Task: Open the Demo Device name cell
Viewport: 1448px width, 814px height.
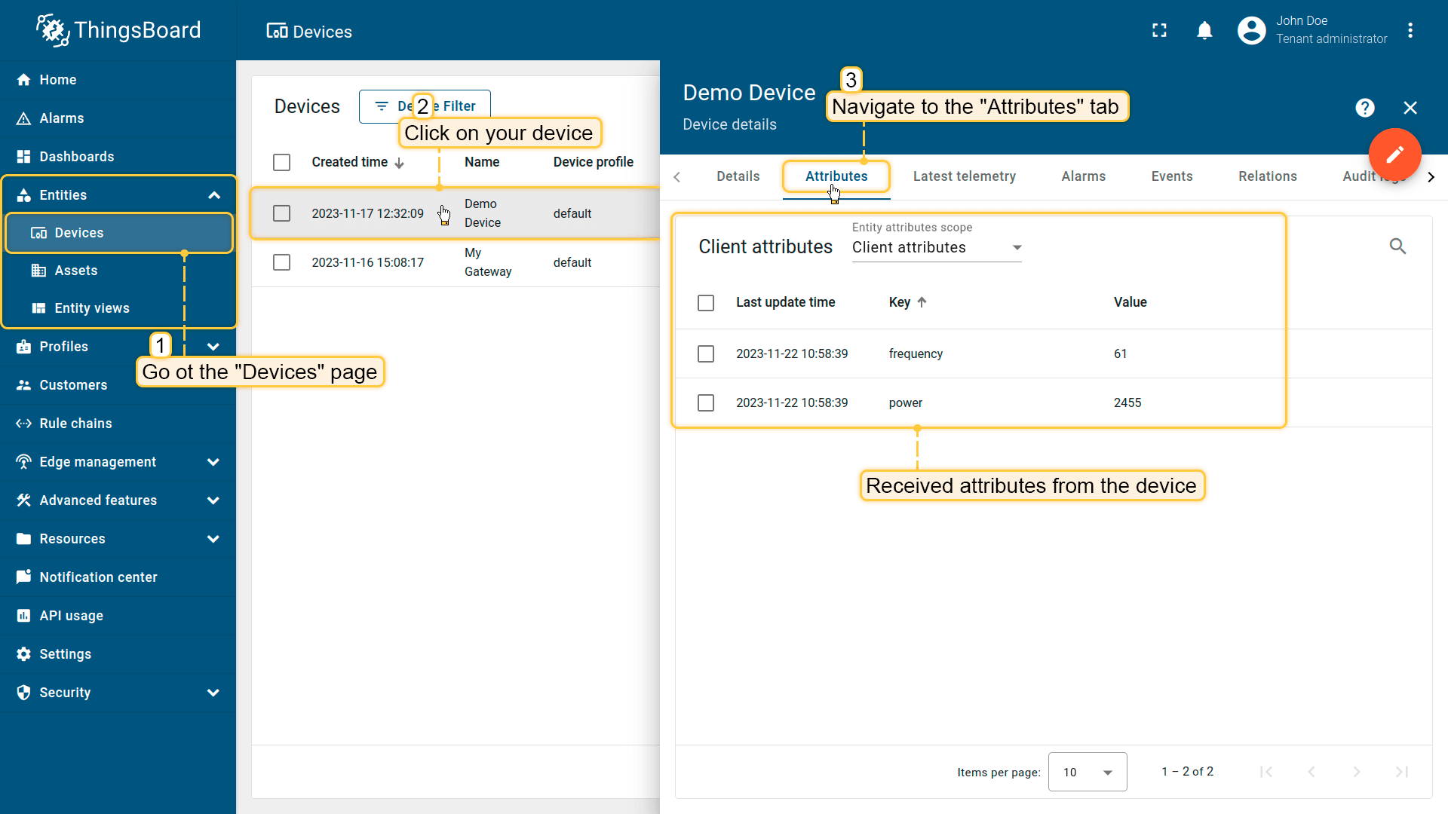Action: 482,213
